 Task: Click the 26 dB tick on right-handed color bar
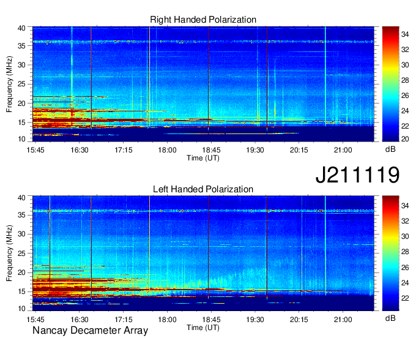tap(405, 96)
